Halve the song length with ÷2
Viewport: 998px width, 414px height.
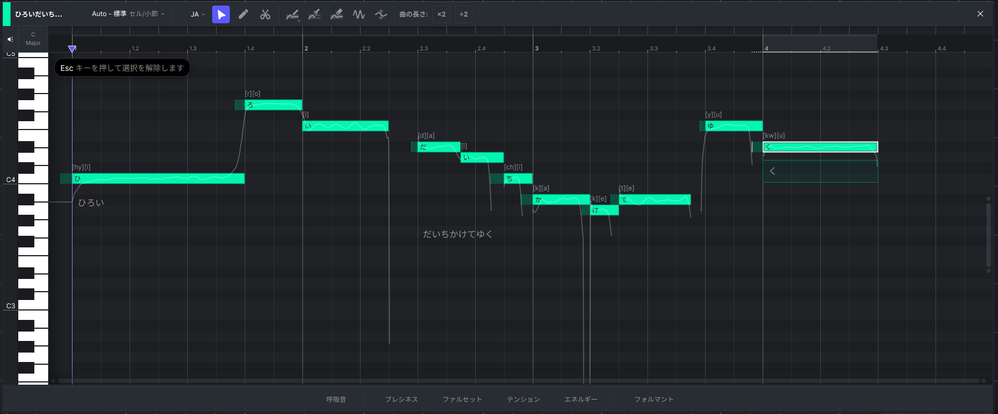point(464,14)
